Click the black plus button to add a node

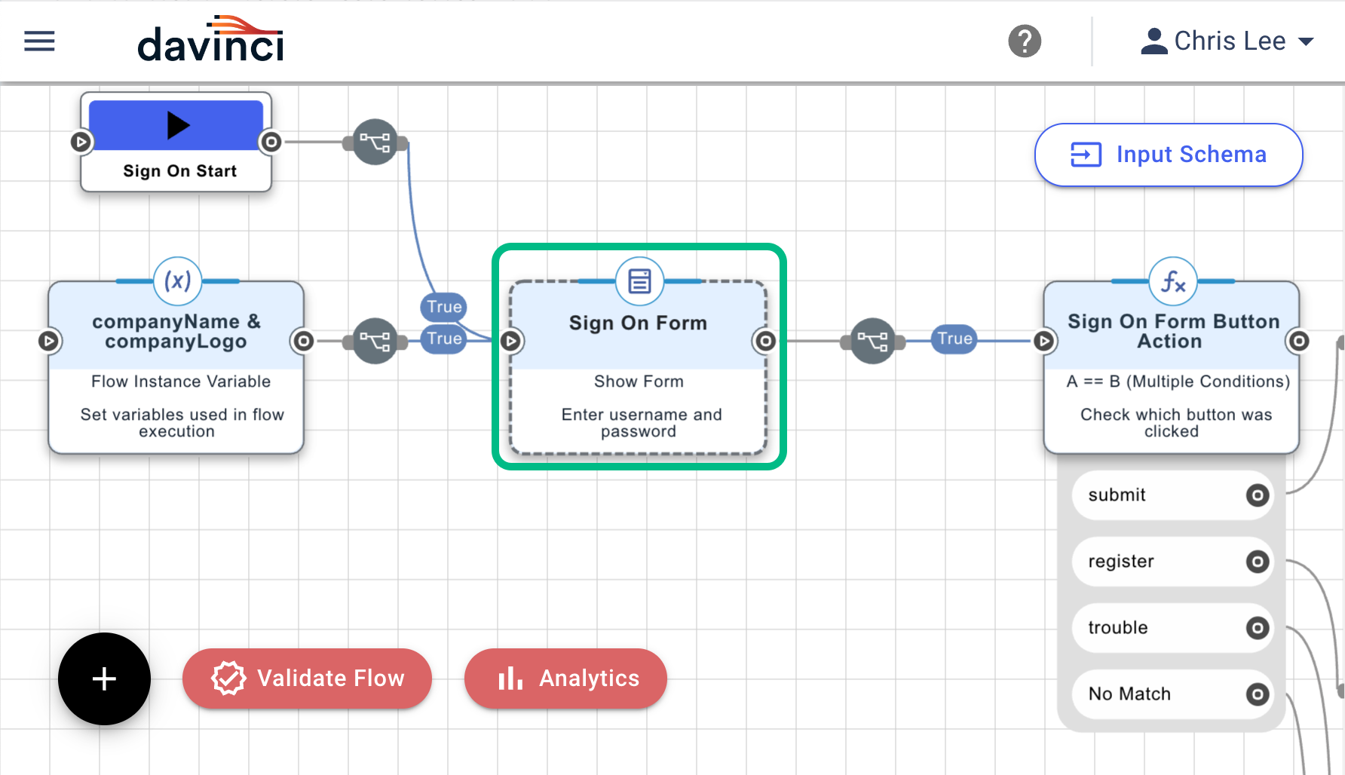(x=104, y=679)
